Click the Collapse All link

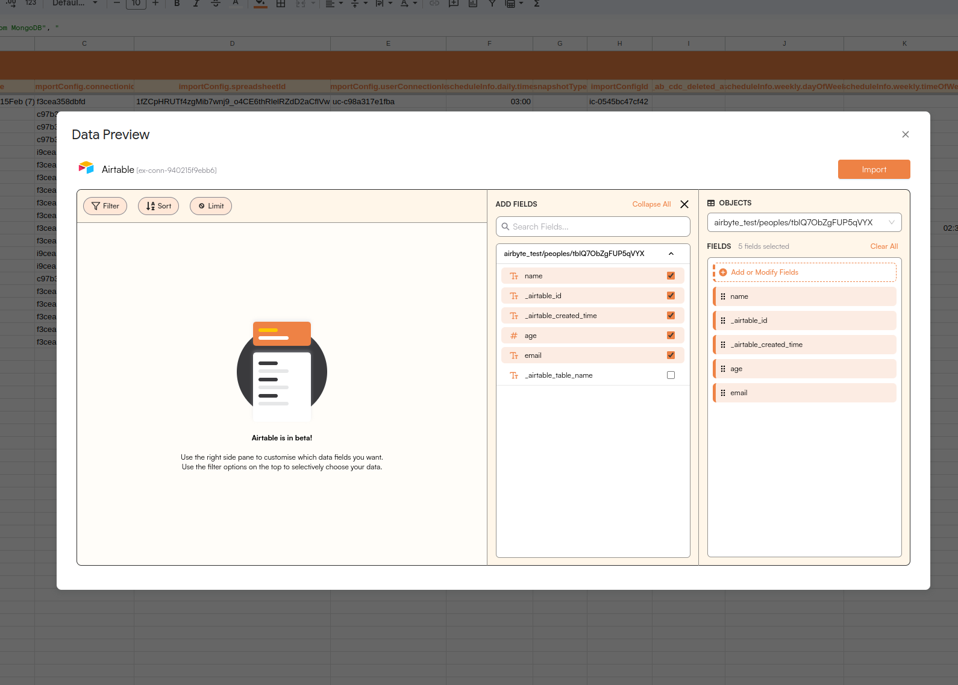tap(651, 204)
